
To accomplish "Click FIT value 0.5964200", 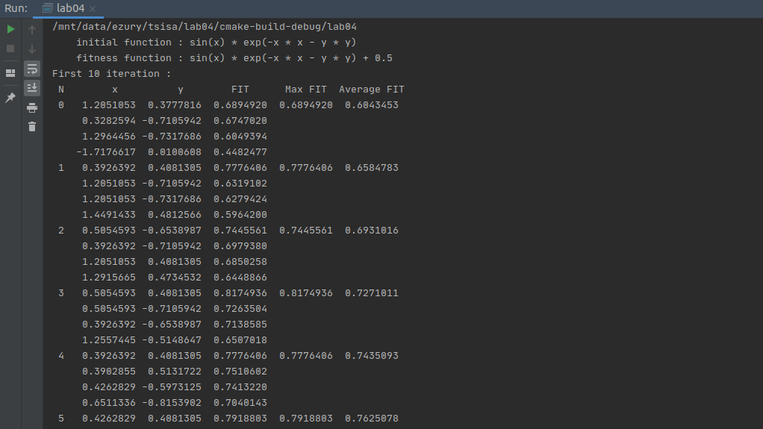I will [240, 215].
